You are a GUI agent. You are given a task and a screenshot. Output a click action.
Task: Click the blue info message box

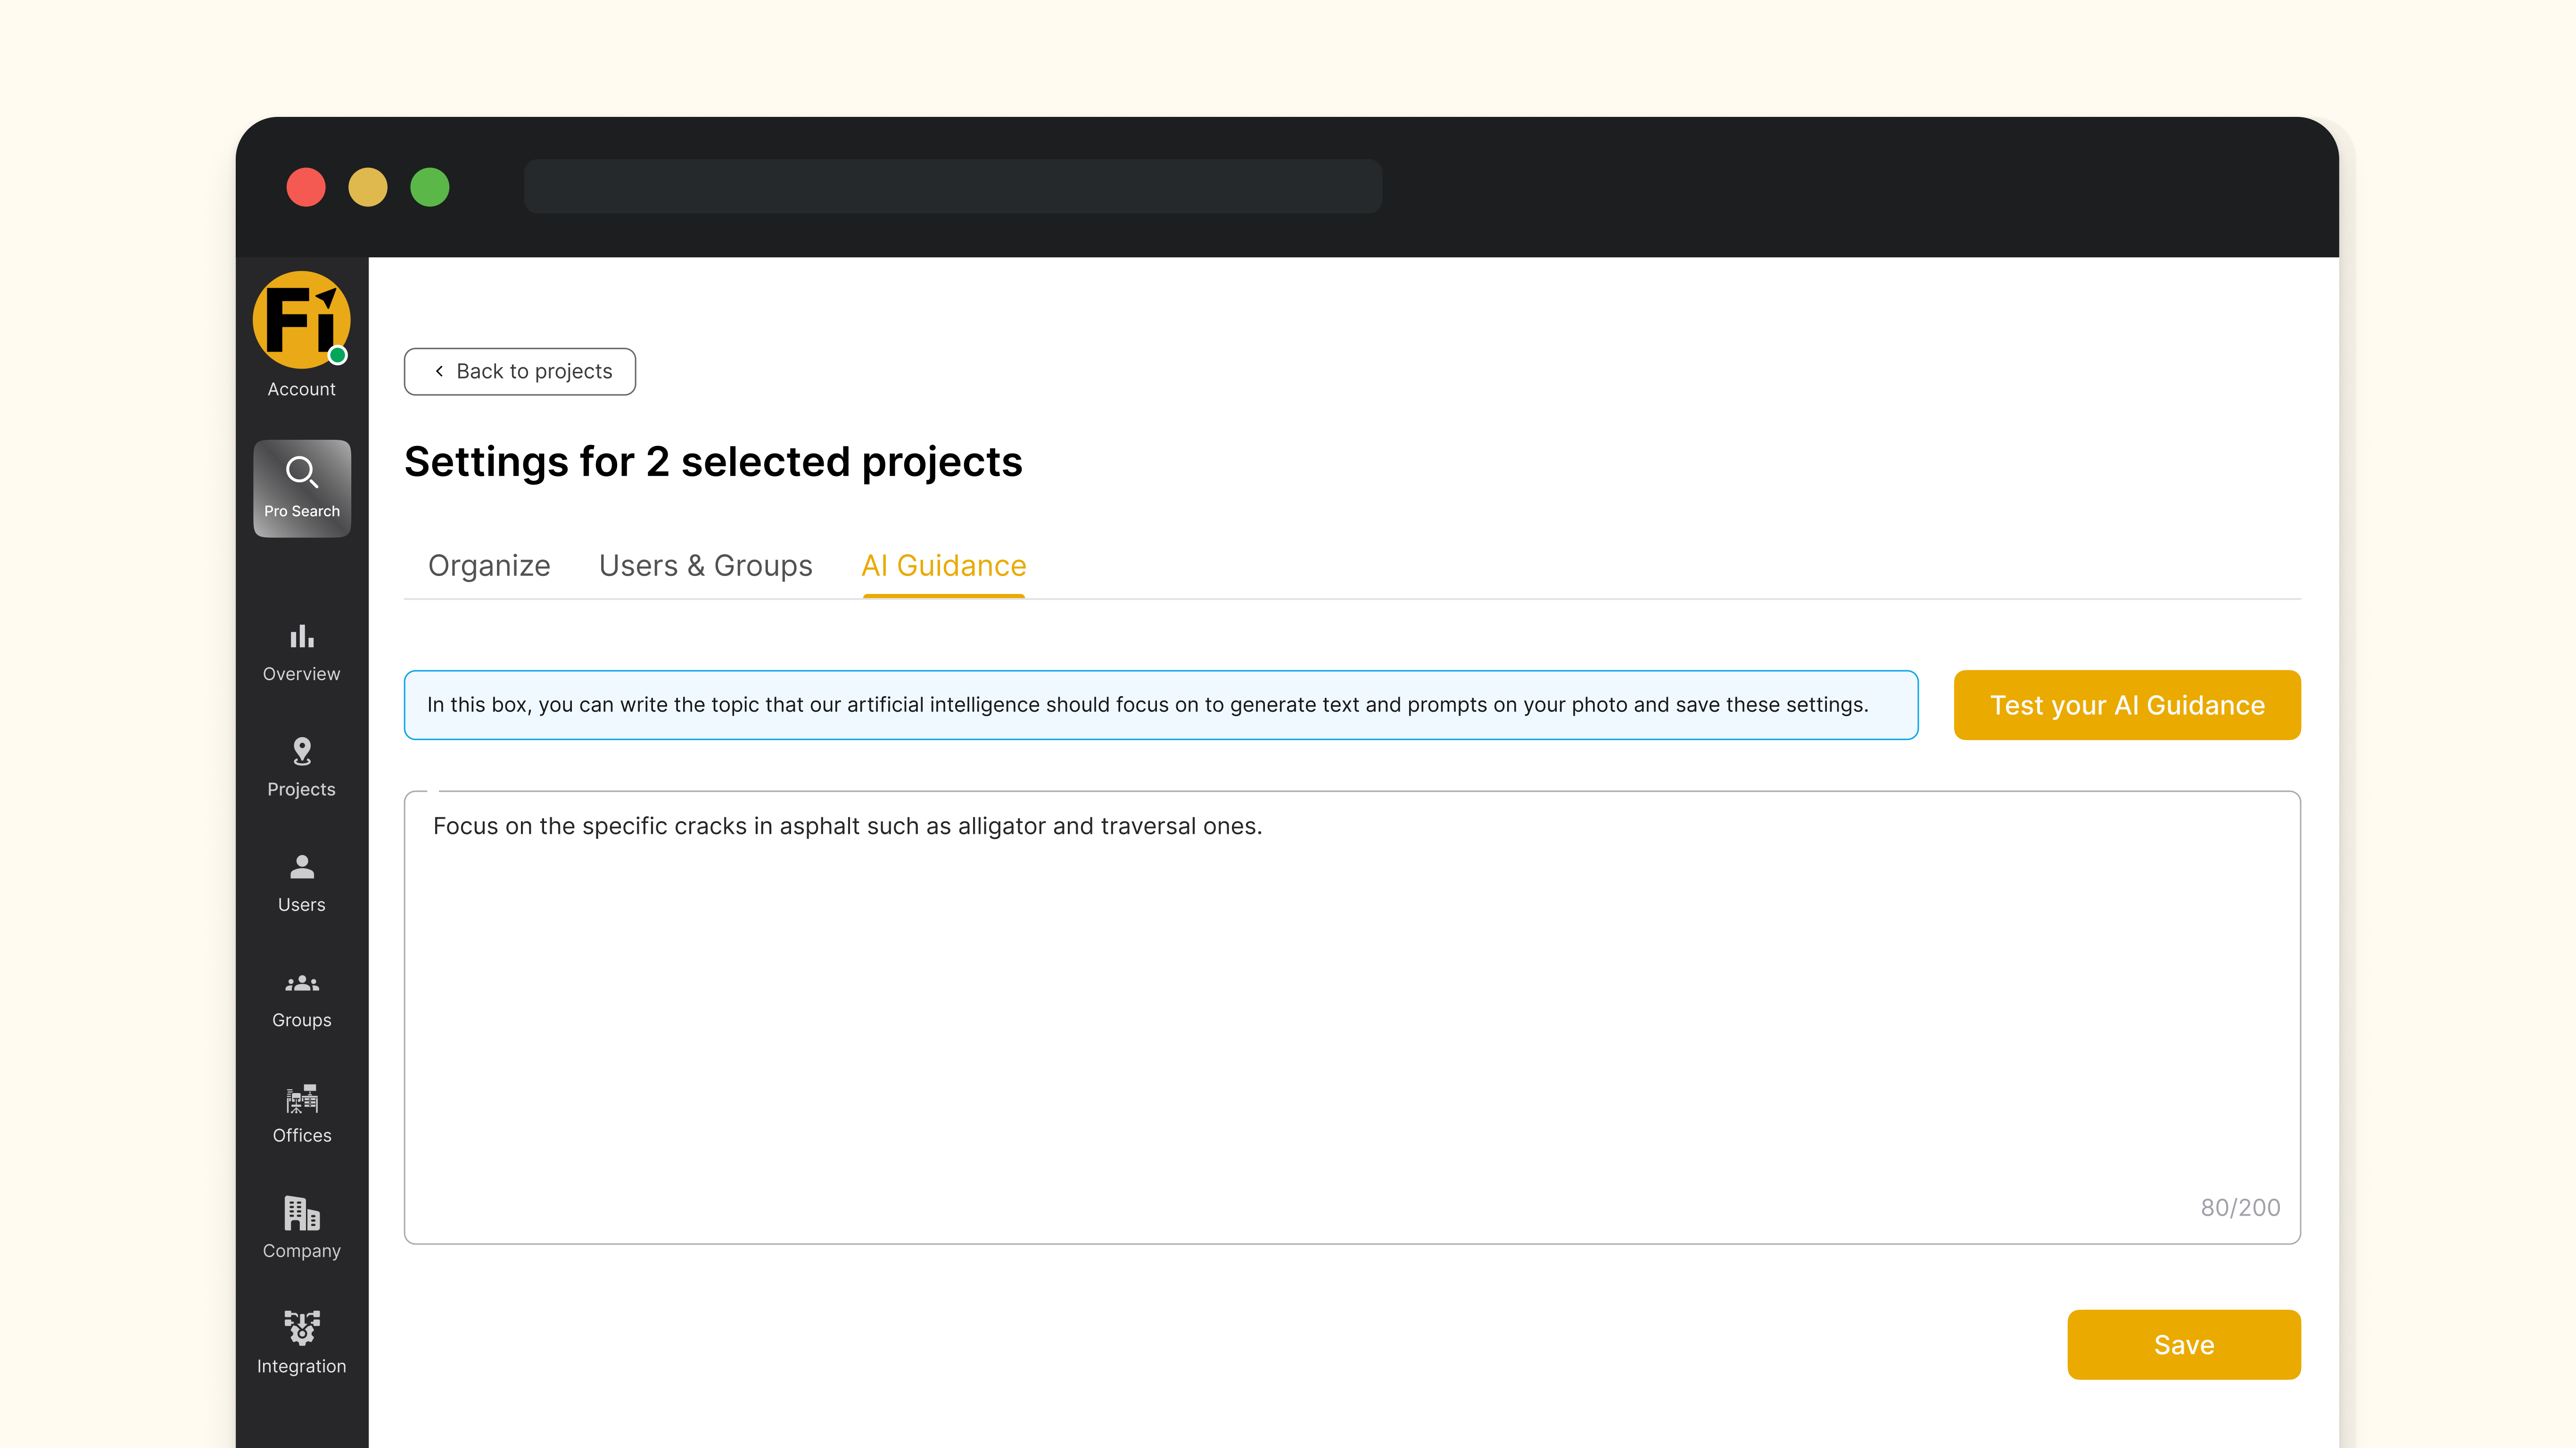1160,705
